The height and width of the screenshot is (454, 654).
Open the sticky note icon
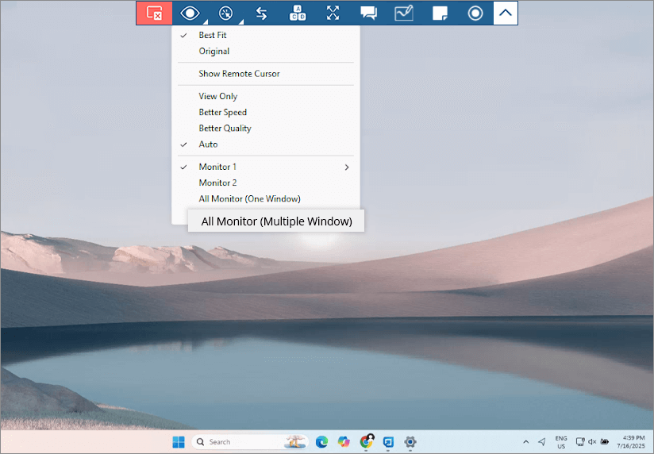(x=440, y=13)
